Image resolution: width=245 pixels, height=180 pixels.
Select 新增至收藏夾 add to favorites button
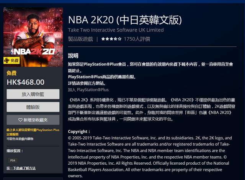[33, 120]
